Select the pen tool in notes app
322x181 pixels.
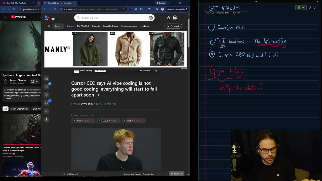pos(310,8)
